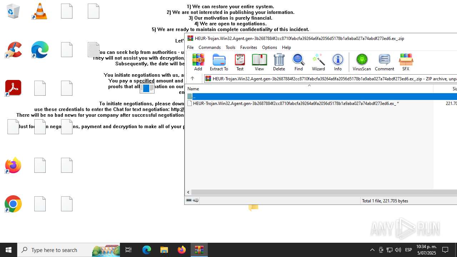Open network status in the tray
The width and height of the screenshot is (457, 257).
390,250
